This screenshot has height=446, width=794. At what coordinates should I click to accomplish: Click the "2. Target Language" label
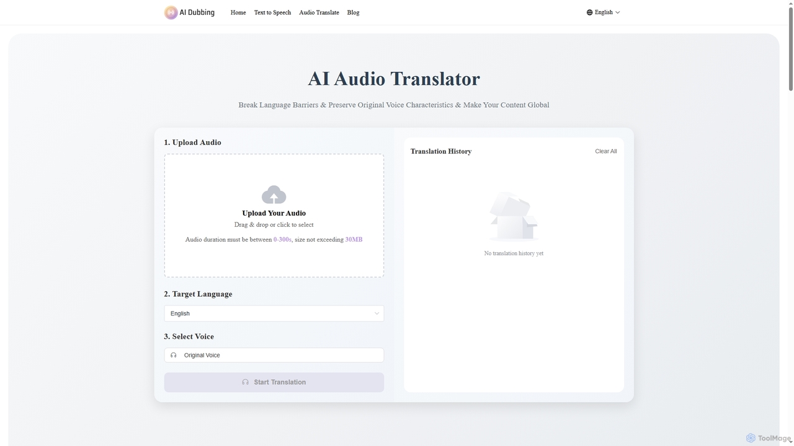click(198, 294)
